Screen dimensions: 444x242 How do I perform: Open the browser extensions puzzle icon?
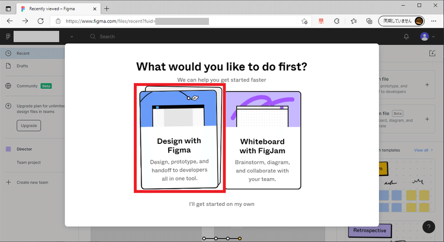click(336, 21)
